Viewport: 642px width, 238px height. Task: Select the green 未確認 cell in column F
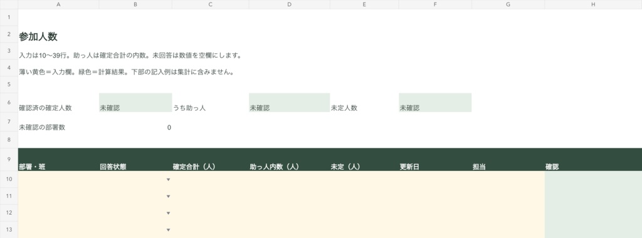tap(435, 103)
